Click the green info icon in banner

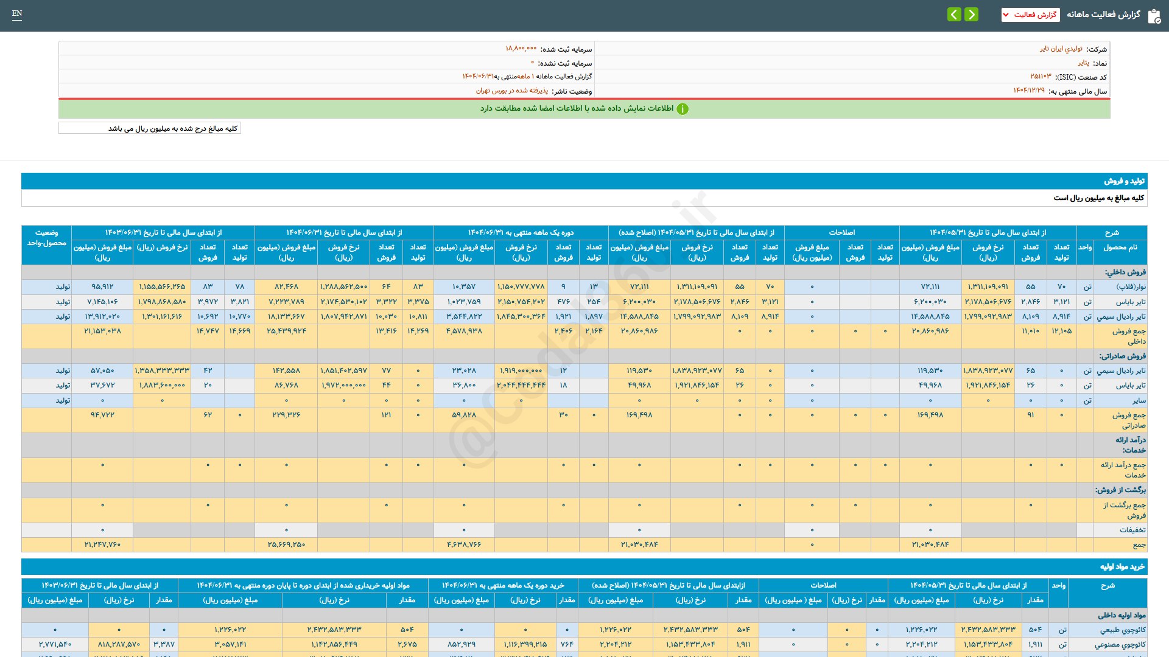683,109
